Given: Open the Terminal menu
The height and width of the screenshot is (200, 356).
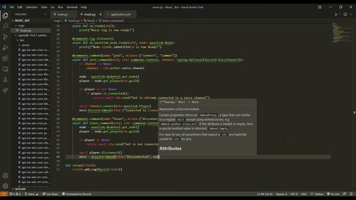Looking at the screenshot, I should [72, 7].
